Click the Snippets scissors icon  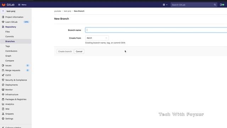3,114
